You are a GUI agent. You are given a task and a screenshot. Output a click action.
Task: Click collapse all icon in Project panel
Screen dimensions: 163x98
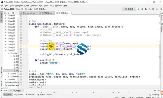click(9, 13)
